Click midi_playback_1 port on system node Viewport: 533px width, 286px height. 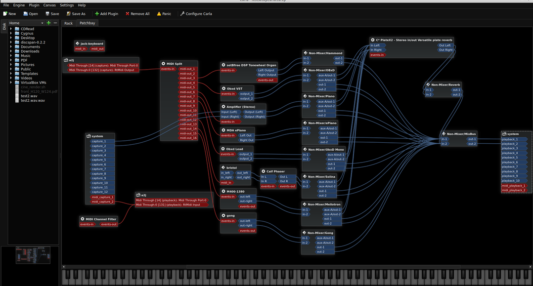(x=514, y=186)
